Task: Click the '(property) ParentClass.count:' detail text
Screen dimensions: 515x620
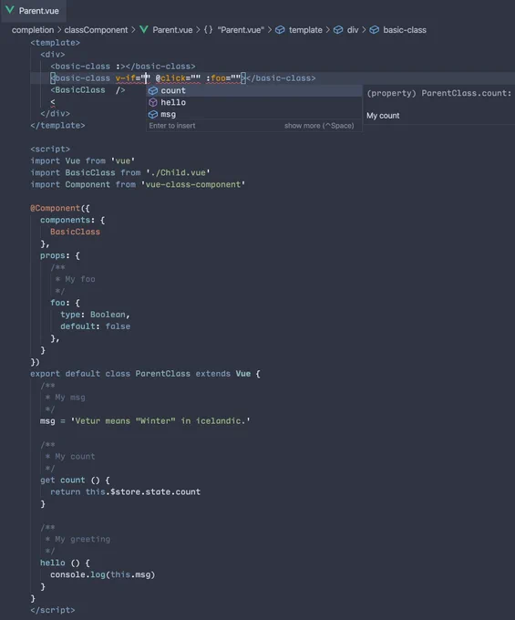Action: pyautogui.click(x=438, y=93)
